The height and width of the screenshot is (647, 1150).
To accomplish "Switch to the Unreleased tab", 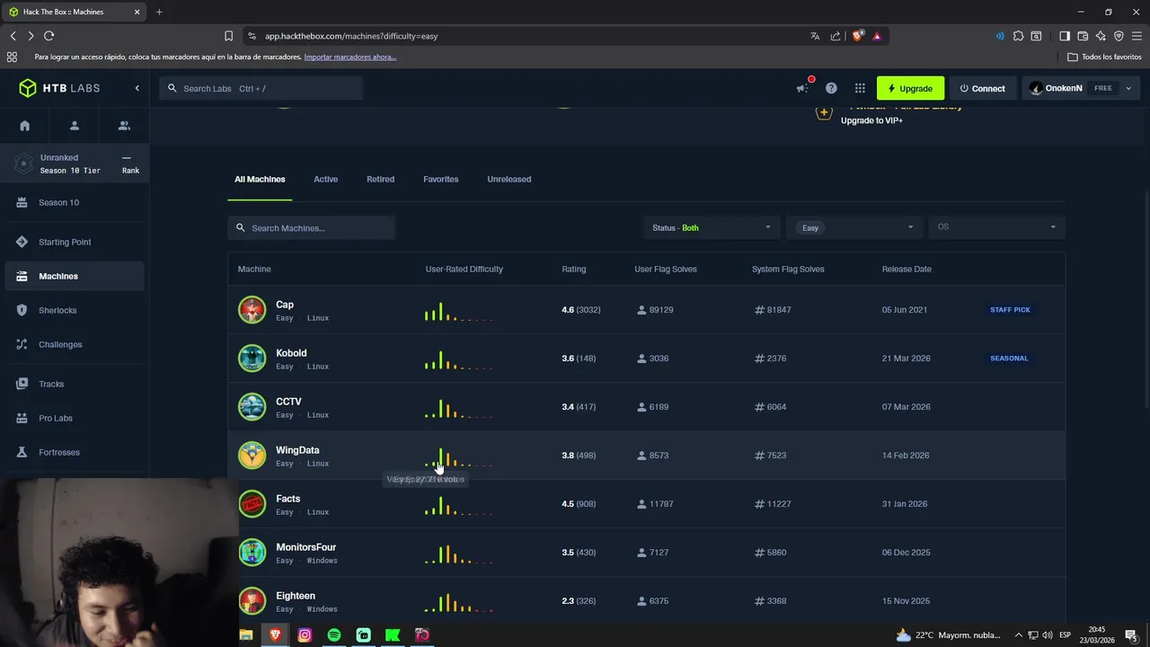I will [x=509, y=179].
